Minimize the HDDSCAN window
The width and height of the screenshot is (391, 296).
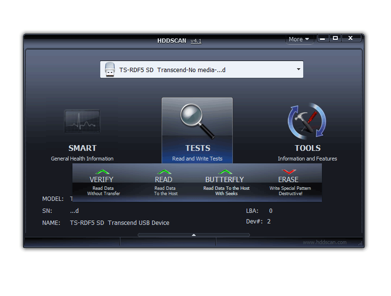pos(323,38)
